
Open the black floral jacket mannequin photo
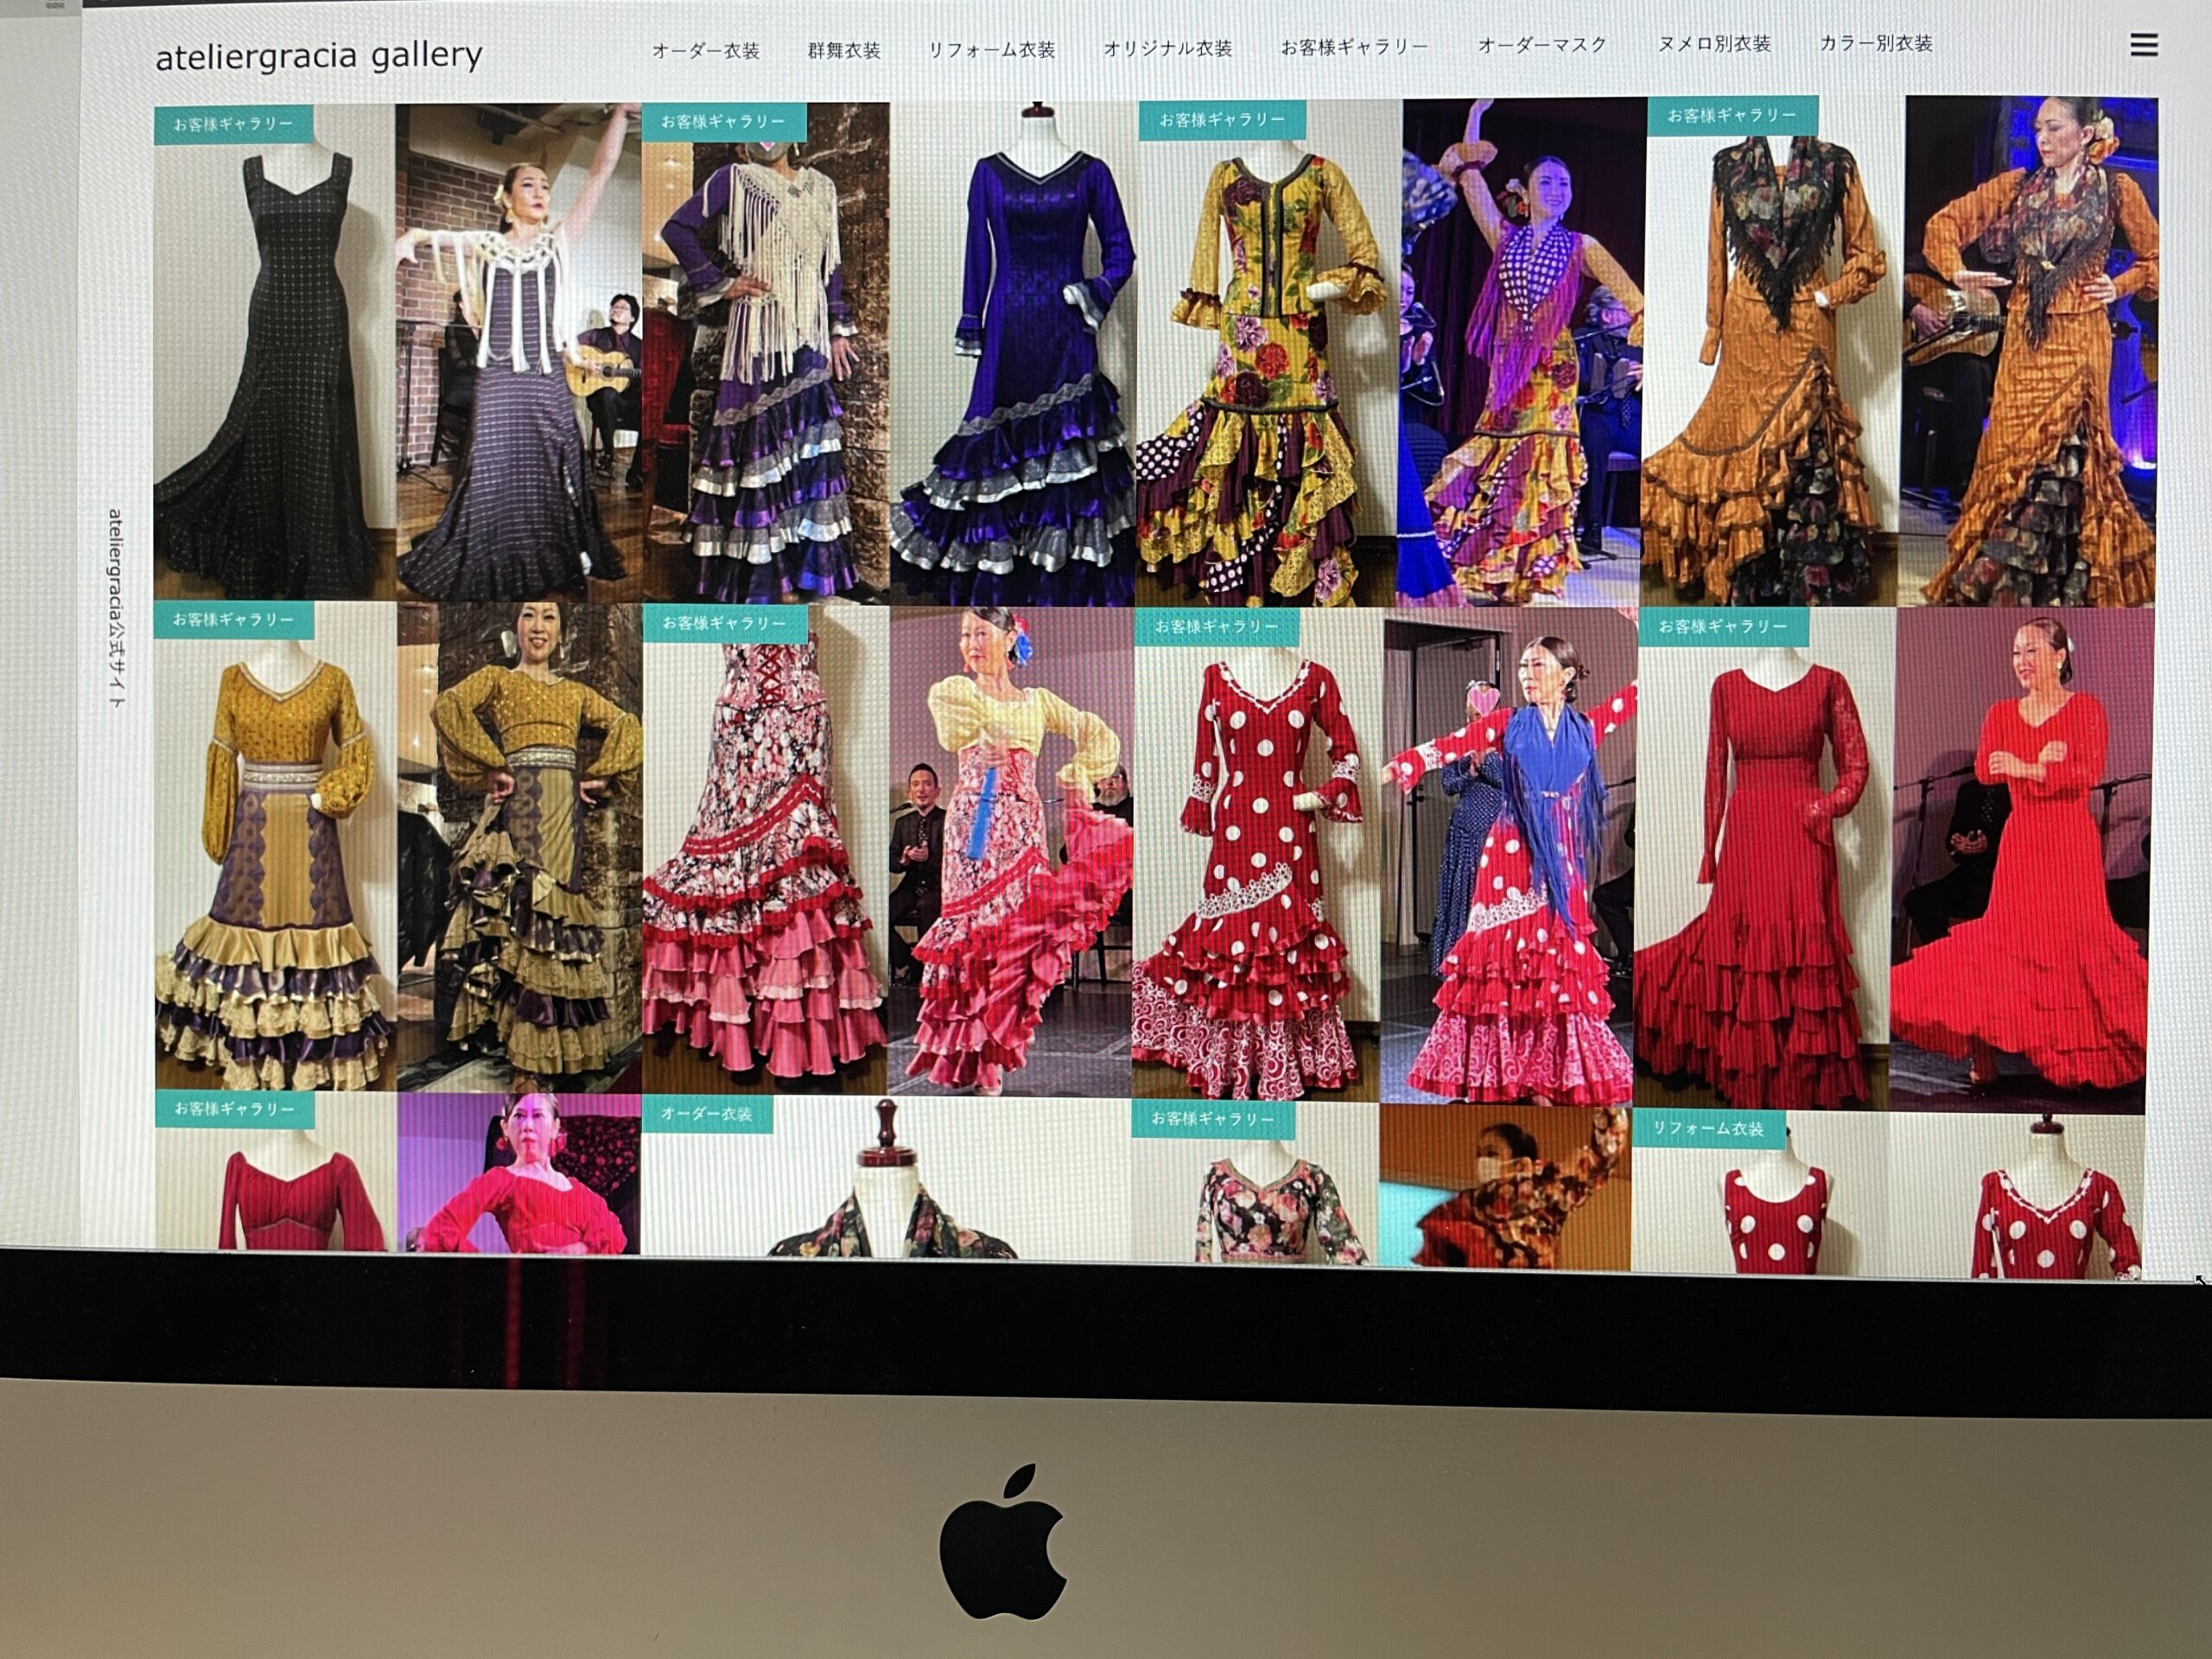886,1177
